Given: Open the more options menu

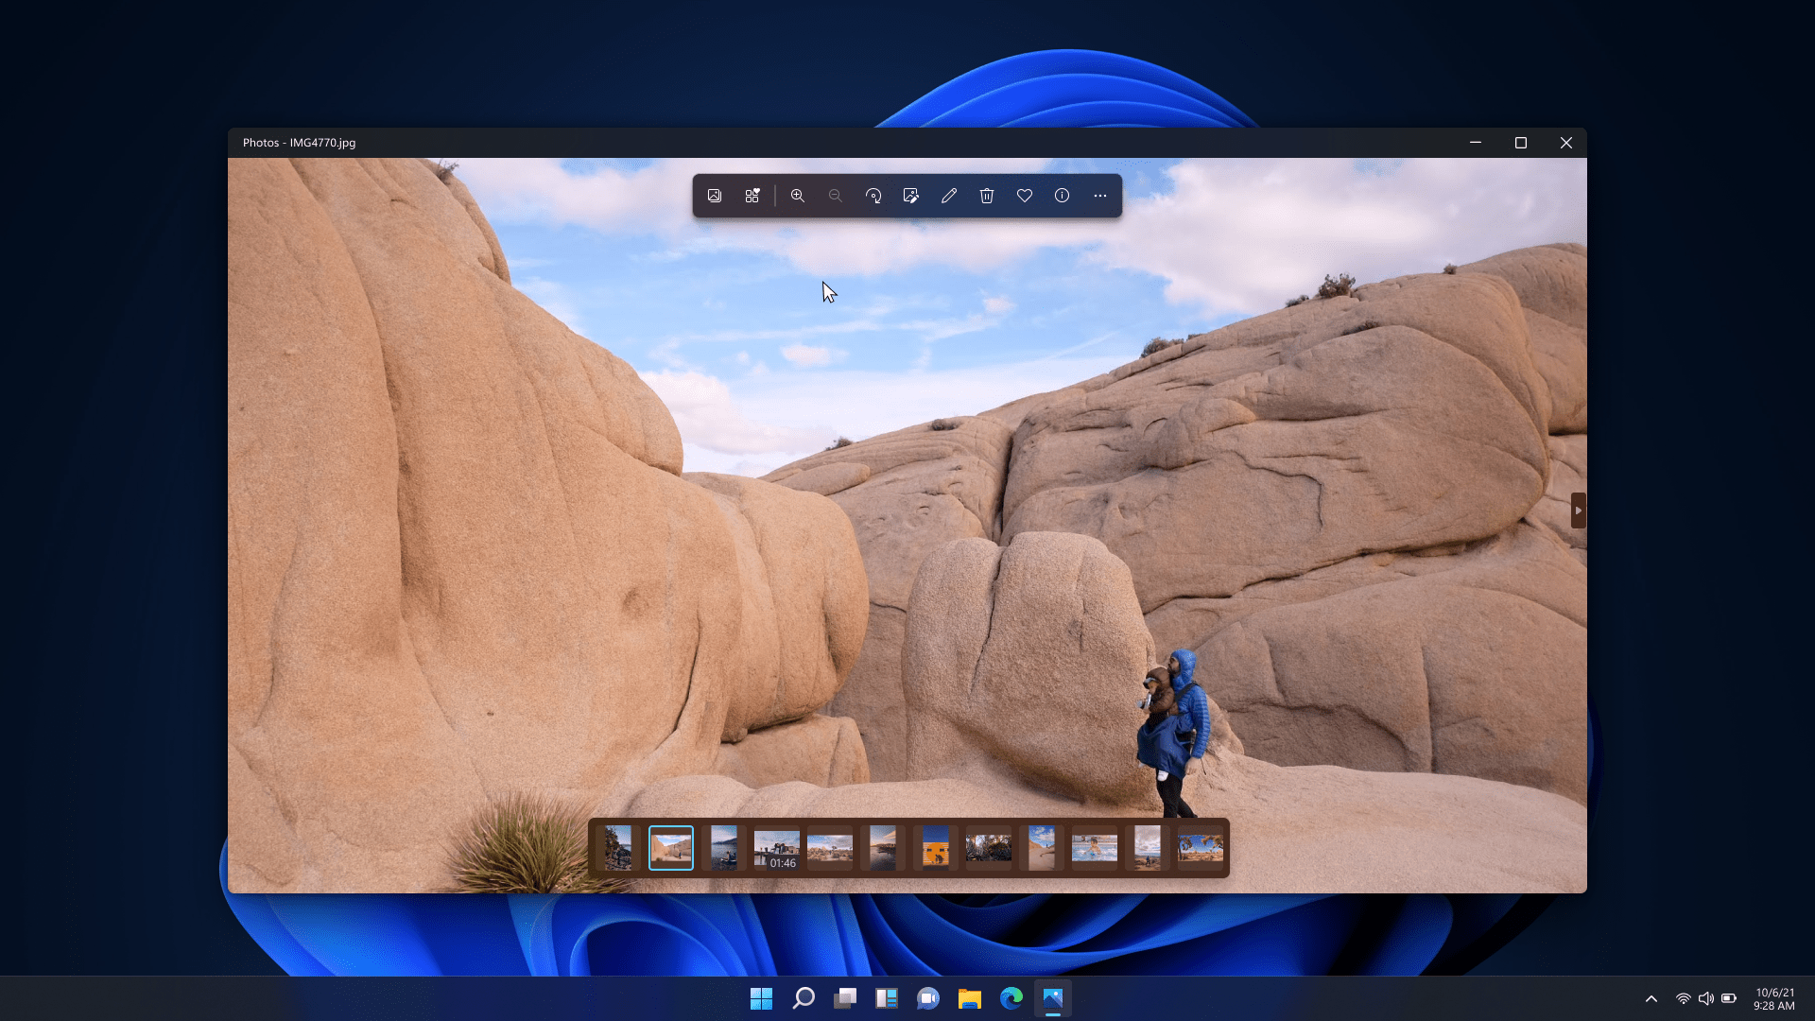Looking at the screenshot, I should click(x=1099, y=196).
